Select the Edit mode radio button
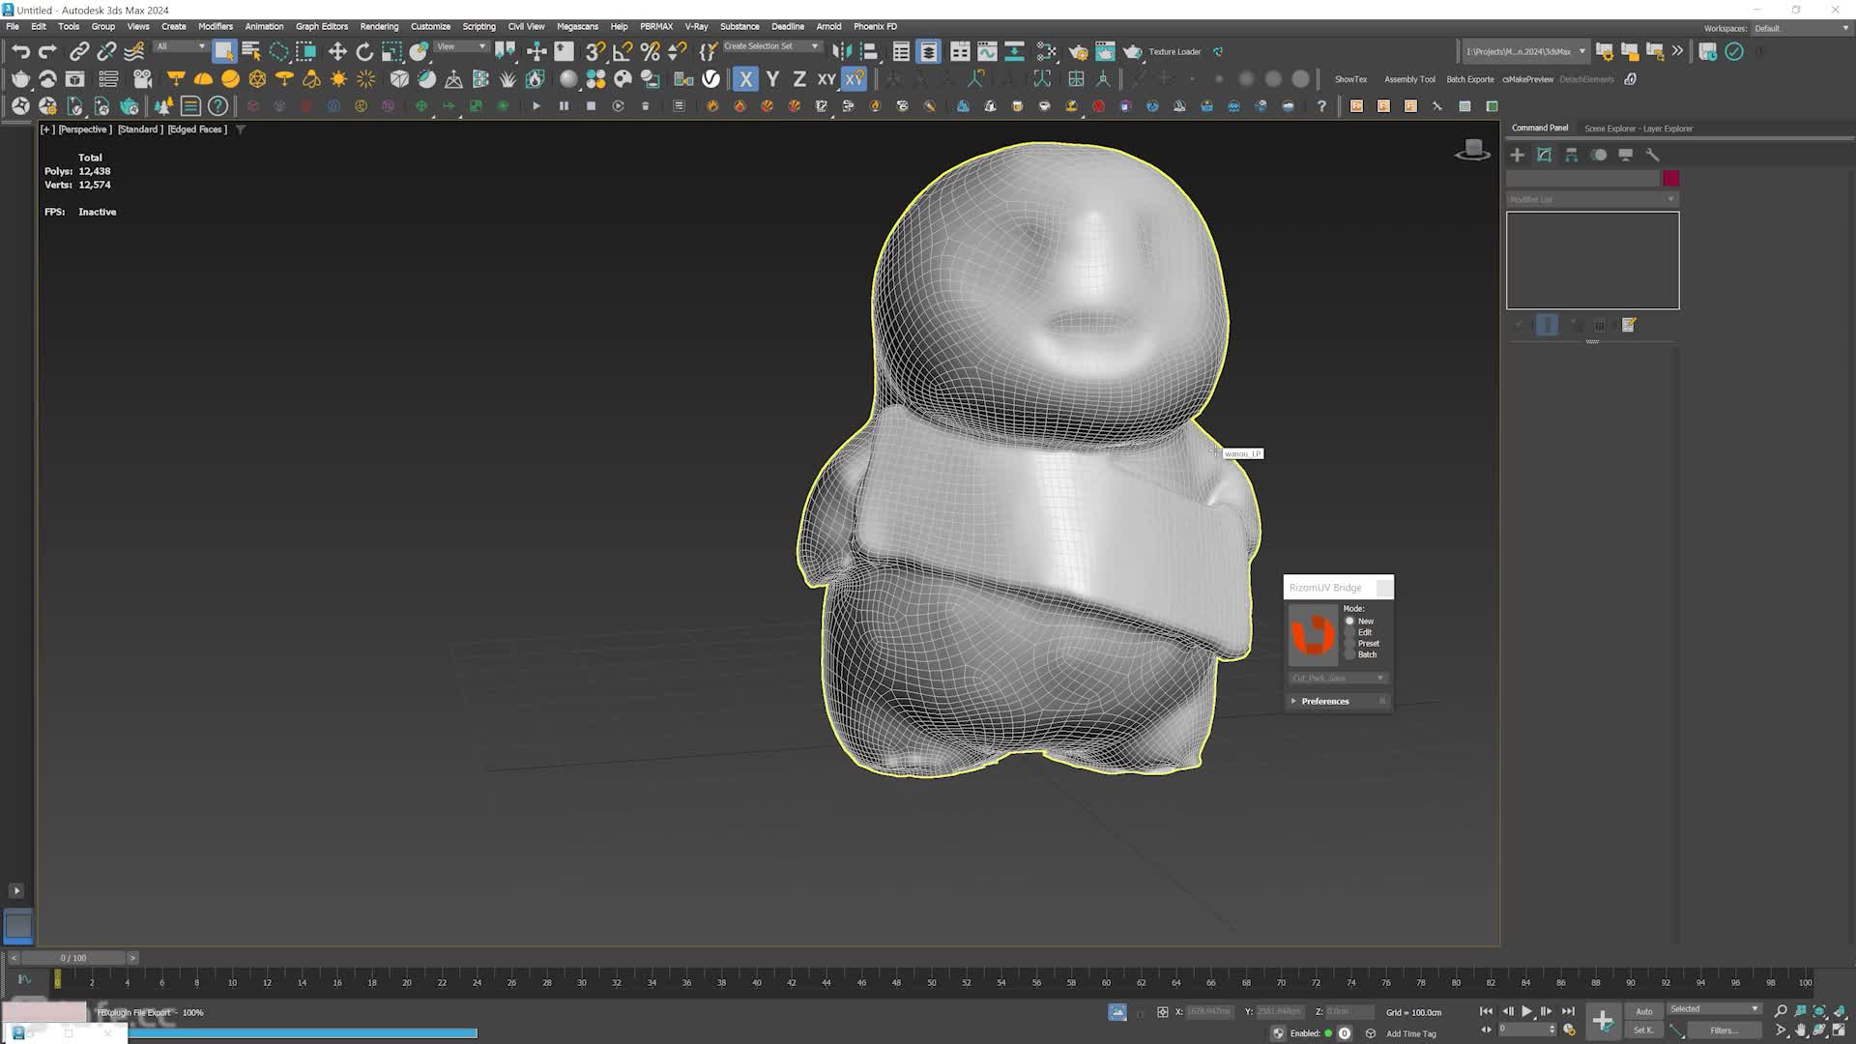The width and height of the screenshot is (1856, 1044). pos(1349,632)
